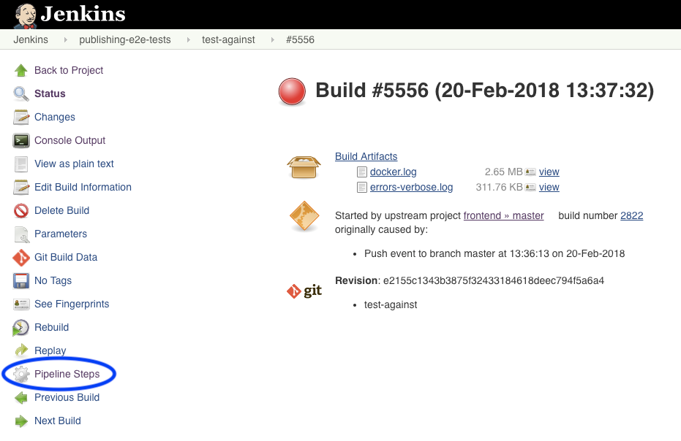Click the green left-arrow Previous Build icon
The width and height of the screenshot is (681, 441).
(x=20, y=397)
